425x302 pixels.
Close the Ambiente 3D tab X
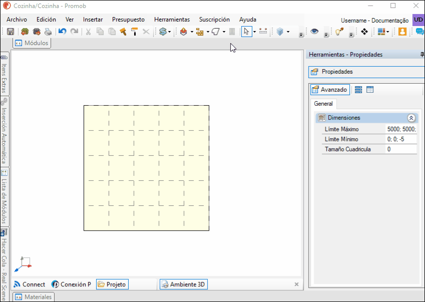[296, 284]
